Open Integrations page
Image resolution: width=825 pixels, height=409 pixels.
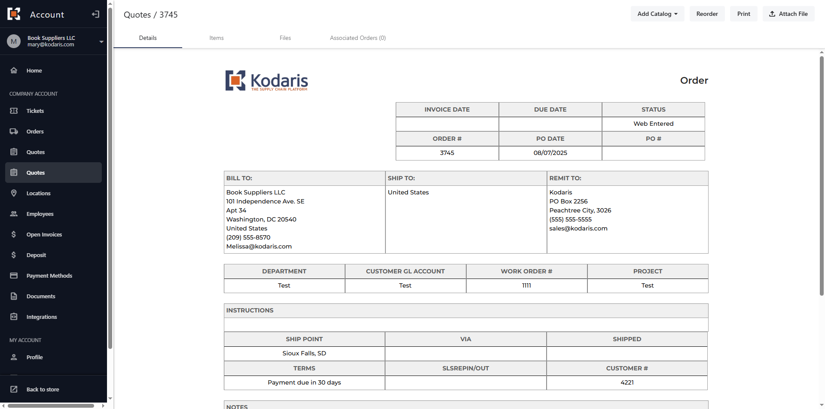click(53, 317)
